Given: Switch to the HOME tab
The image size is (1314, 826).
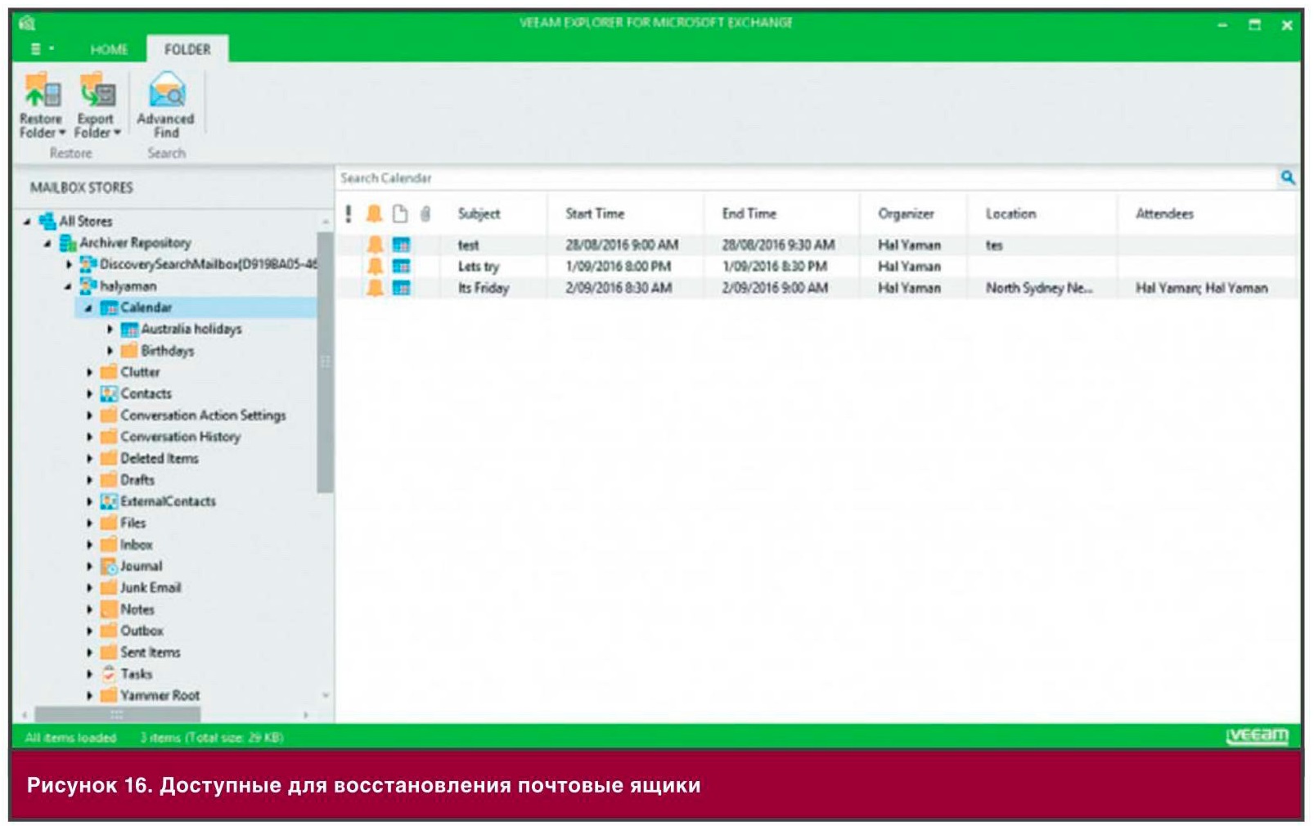Looking at the screenshot, I should click(109, 49).
